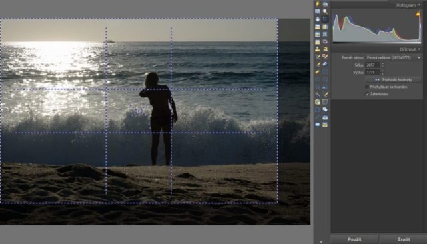This screenshot has width=427, height=244.
Task: Collapse the Histogram panel header arrow
Action: [419, 5]
